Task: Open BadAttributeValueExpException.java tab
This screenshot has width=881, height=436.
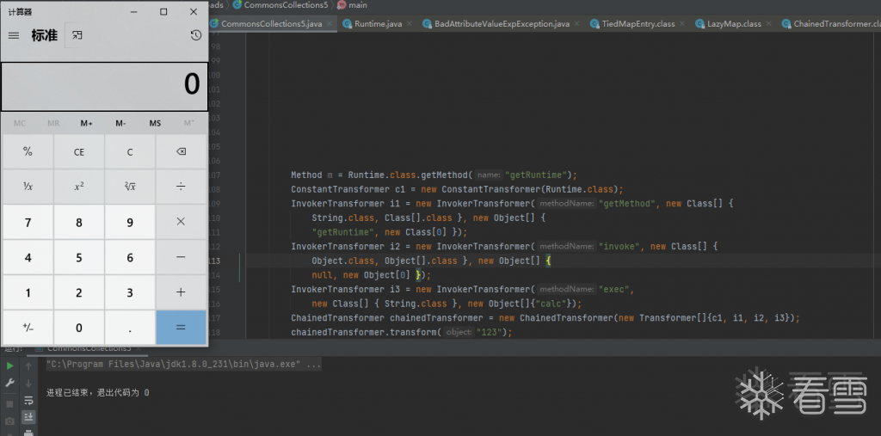Action: pyautogui.click(x=502, y=23)
